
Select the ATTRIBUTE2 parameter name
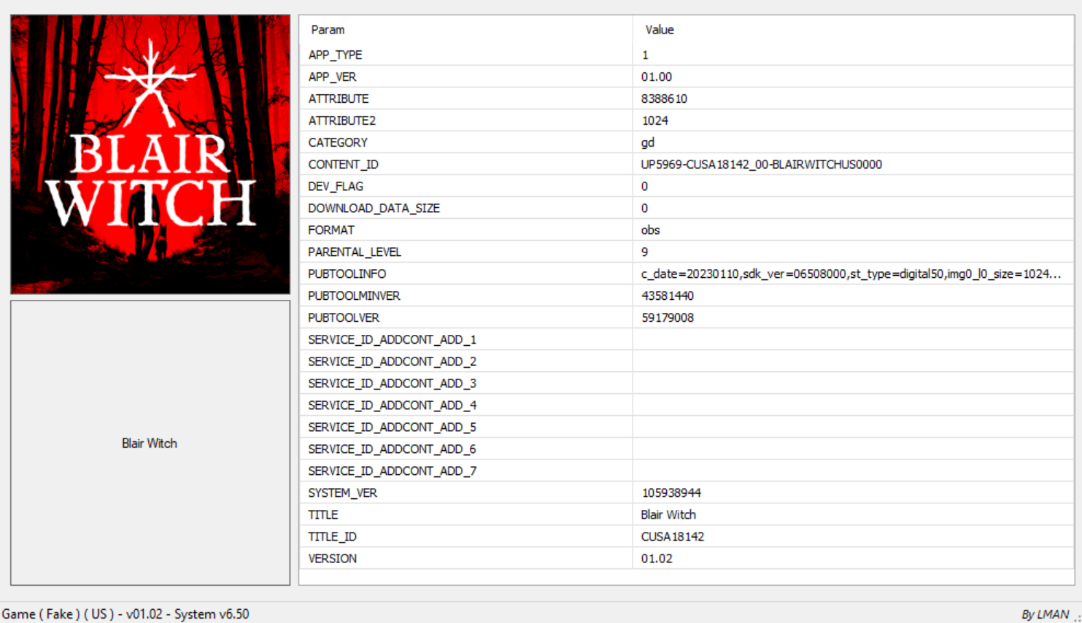click(341, 120)
